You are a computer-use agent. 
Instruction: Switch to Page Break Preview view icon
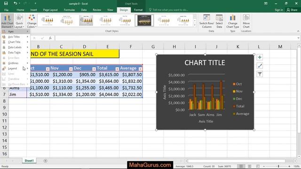pos(258,166)
